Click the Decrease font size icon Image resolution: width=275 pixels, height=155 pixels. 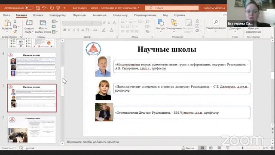coord(109,23)
